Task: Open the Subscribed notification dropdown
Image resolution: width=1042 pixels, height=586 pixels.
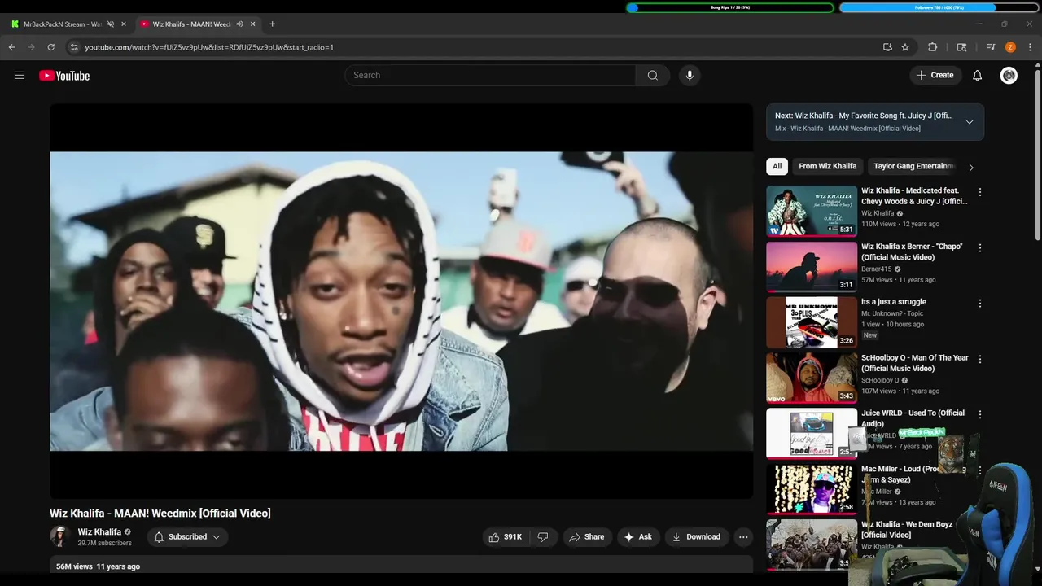Action: tap(187, 537)
